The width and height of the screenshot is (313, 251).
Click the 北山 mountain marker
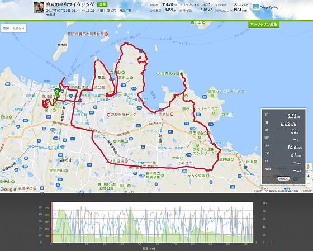point(256,162)
